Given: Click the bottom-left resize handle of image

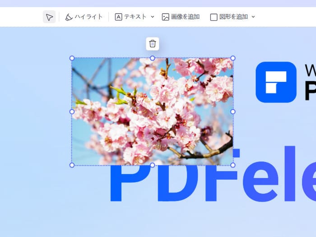Looking at the screenshot, I should 72,165.
